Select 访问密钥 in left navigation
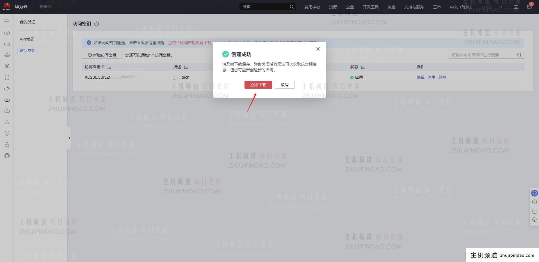Viewport: 539px width, 262px height. pyautogui.click(x=28, y=51)
